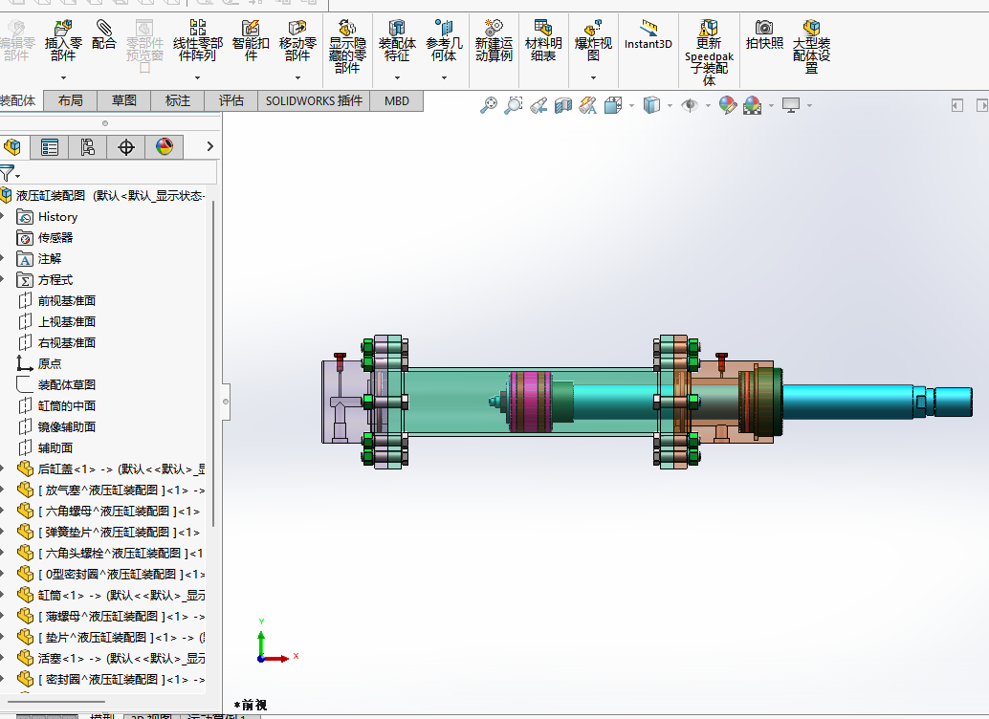This screenshot has width=989, height=719.
Task: Click Reference Geometry (参考几何体) tool
Action: (444, 41)
